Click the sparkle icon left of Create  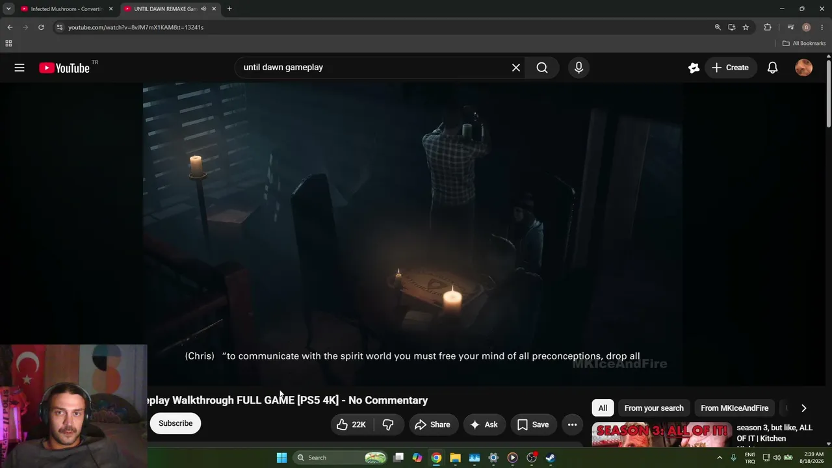coord(694,68)
